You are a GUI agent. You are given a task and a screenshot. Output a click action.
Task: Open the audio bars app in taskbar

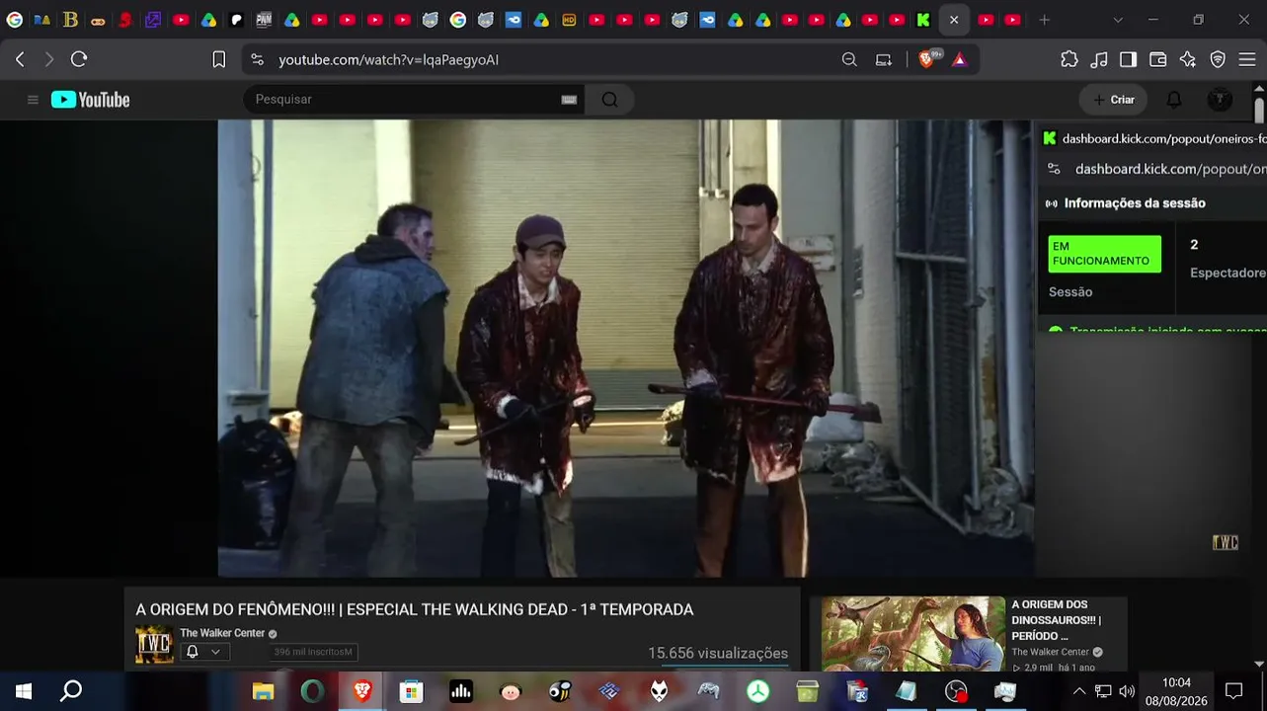pyautogui.click(x=461, y=691)
